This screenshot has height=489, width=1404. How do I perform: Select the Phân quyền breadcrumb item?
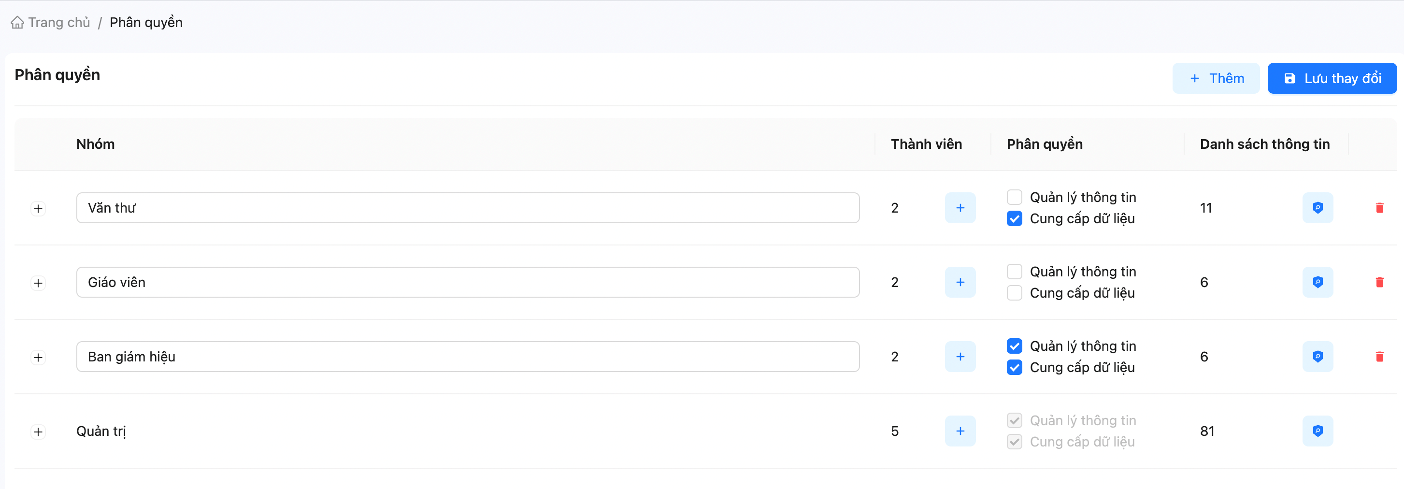[x=145, y=22]
